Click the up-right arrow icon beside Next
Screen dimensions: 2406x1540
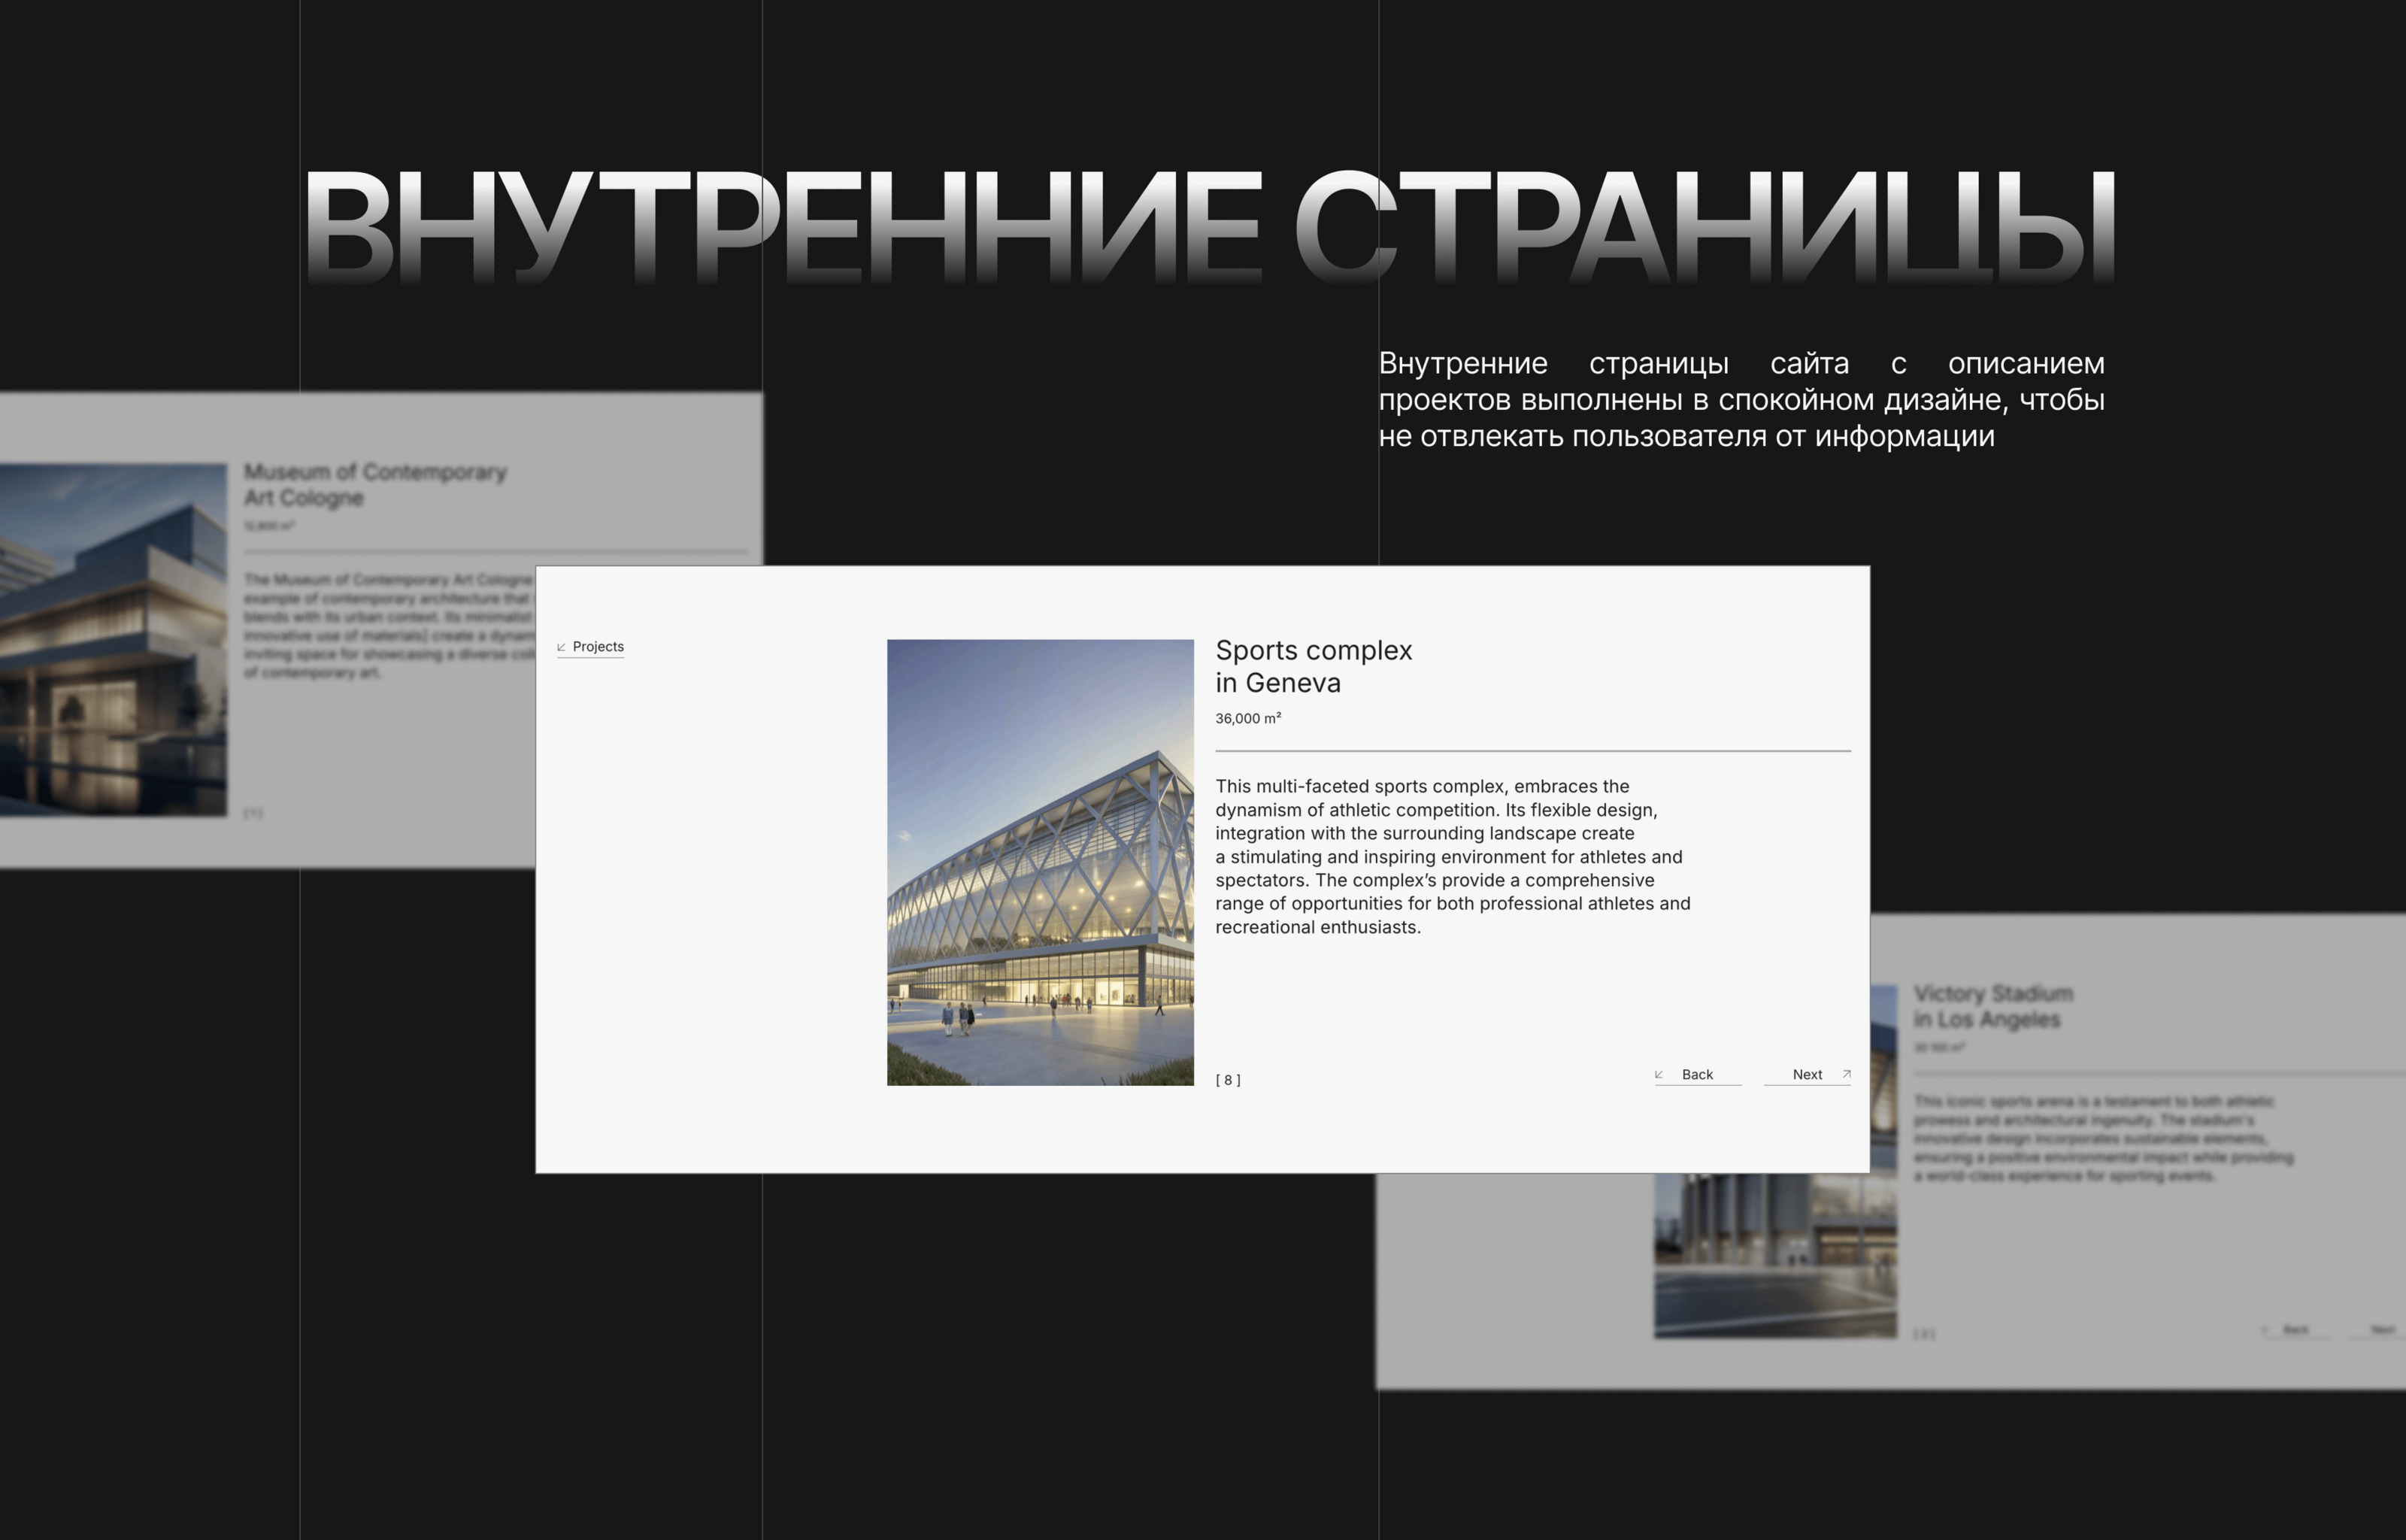click(x=1847, y=1074)
